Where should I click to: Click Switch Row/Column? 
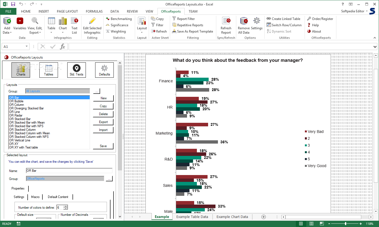[x=284, y=25]
